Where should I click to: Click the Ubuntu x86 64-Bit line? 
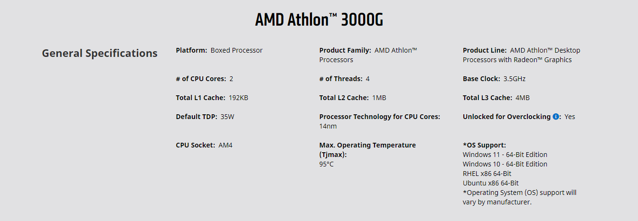point(491,183)
